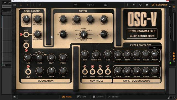Click the modulation FADE IN knob

pyautogui.click(x=63, y=58)
